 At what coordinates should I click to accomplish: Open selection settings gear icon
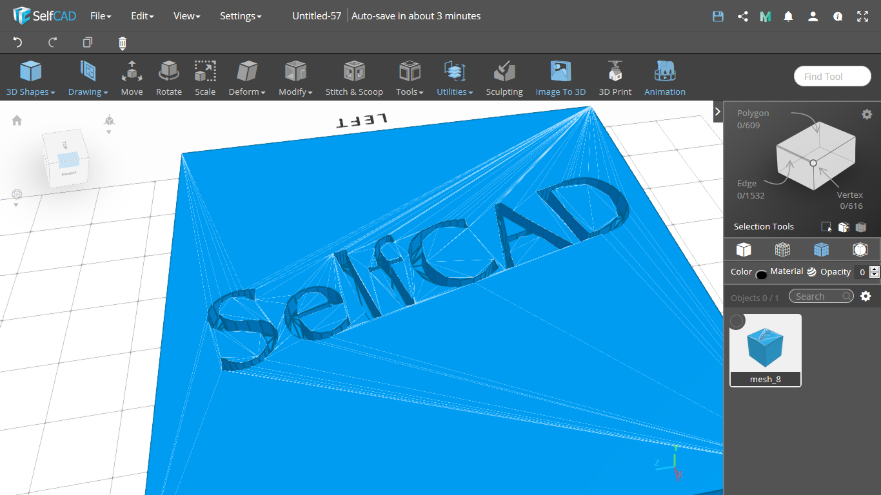point(867,114)
